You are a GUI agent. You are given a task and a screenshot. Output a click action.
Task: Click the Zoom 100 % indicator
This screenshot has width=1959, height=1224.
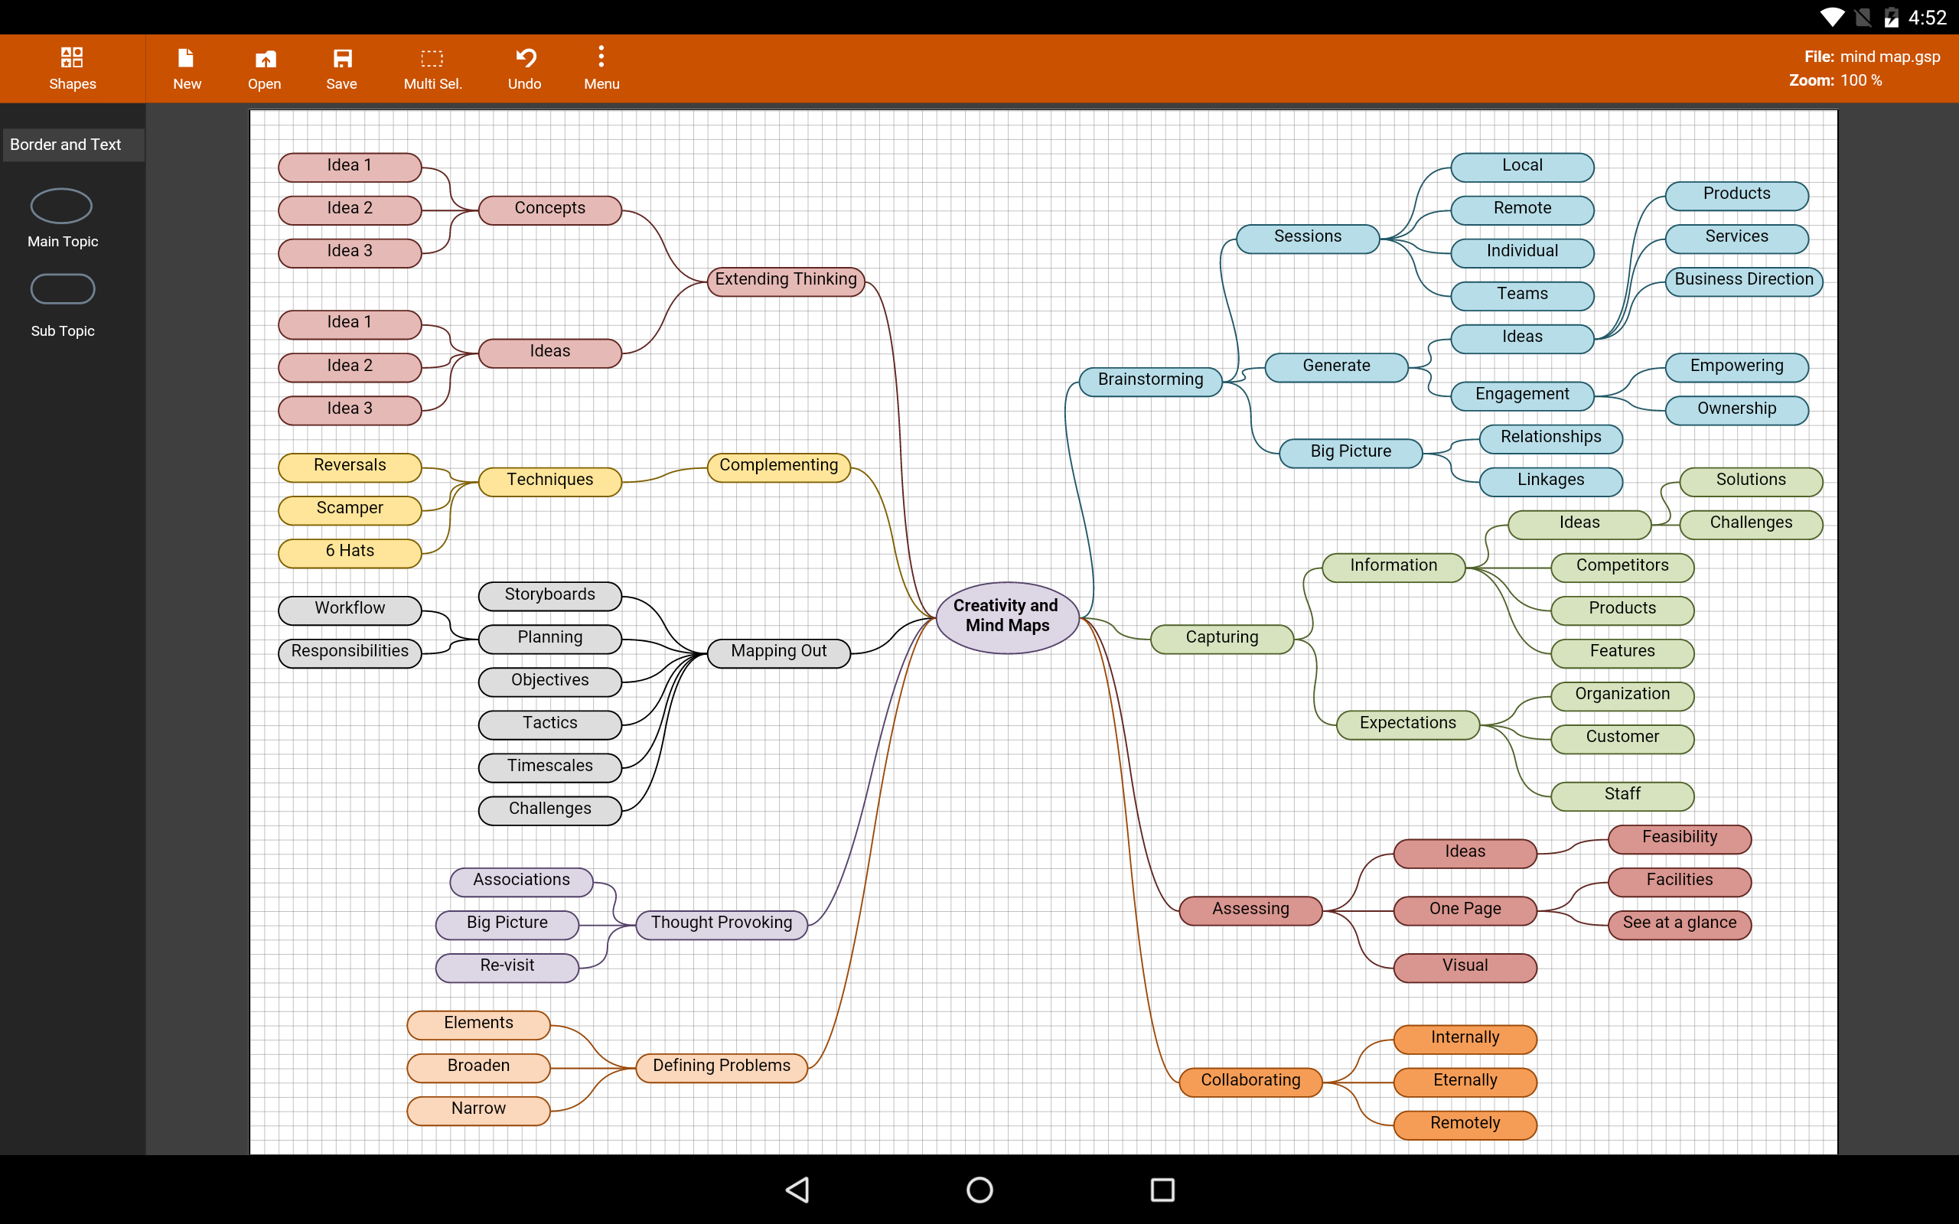click(1834, 80)
